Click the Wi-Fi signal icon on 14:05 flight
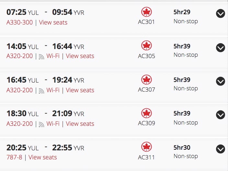The height and width of the screenshot is (171, 228). [x=41, y=57]
